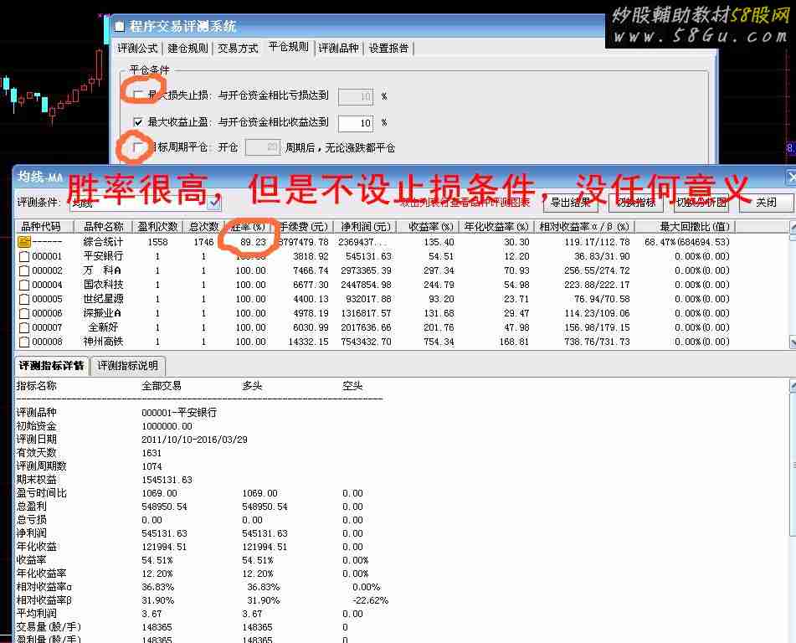Click the 最大损失止损 percent input field
The height and width of the screenshot is (643, 796).
[356, 96]
